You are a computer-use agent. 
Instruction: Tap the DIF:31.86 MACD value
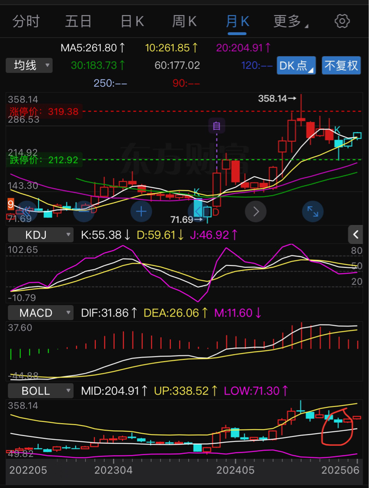[109, 313]
